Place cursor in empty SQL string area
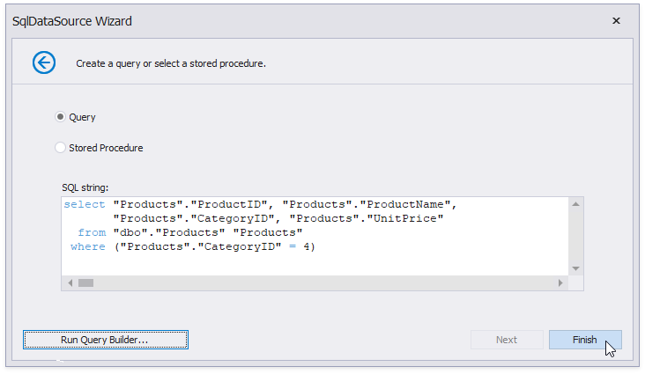Image resolution: width=645 pixels, height=374 pixels. pyautogui.click(x=315, y=264)
